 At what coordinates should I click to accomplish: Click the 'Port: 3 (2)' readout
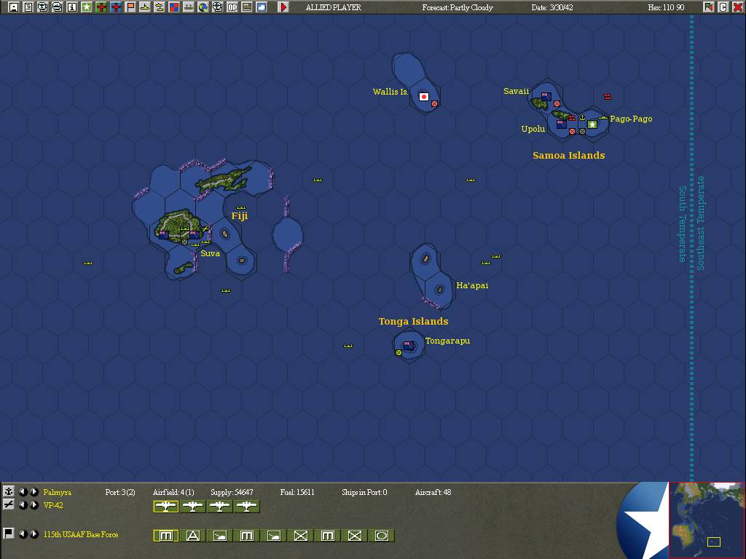click(x=120, y=492)
